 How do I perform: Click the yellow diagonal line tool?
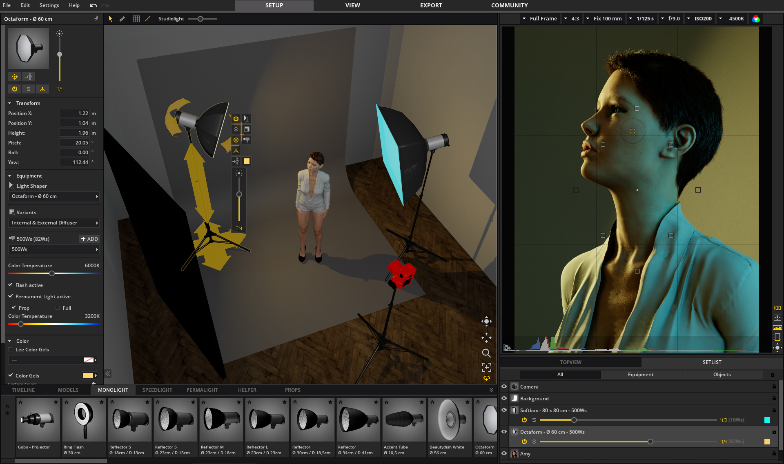coord(148,19)
